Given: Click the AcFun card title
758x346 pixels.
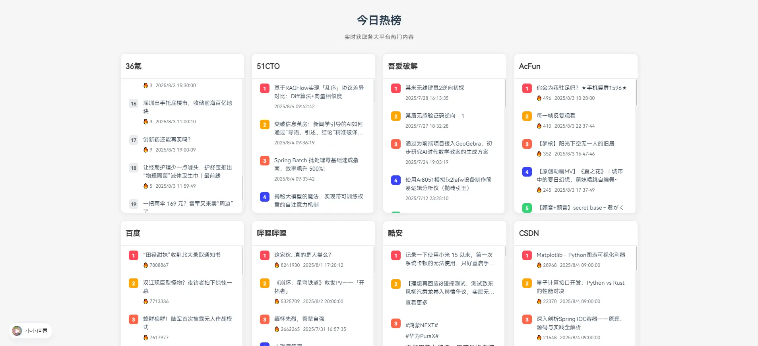Looking at the screenshot, I should click(530, 66).
